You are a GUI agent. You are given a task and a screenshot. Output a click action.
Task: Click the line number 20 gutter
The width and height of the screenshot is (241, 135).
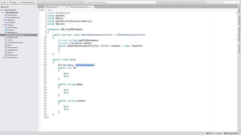coord(45,65)
